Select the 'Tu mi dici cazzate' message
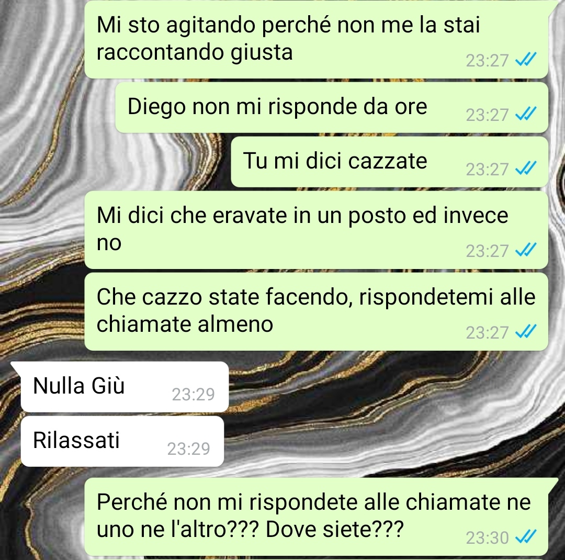Viewport: 565px width, 560px height. [390, 162]
